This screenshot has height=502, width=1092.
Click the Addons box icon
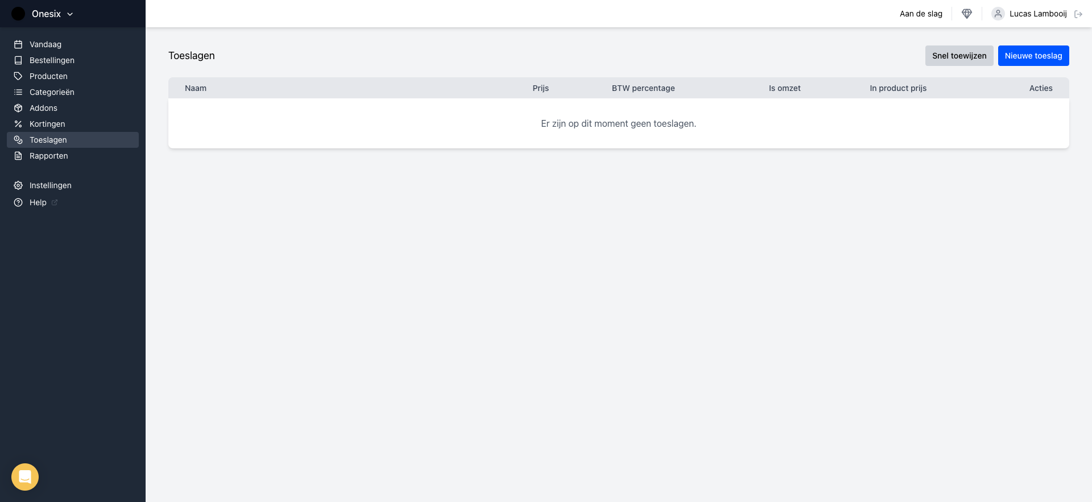coord(18,108)
